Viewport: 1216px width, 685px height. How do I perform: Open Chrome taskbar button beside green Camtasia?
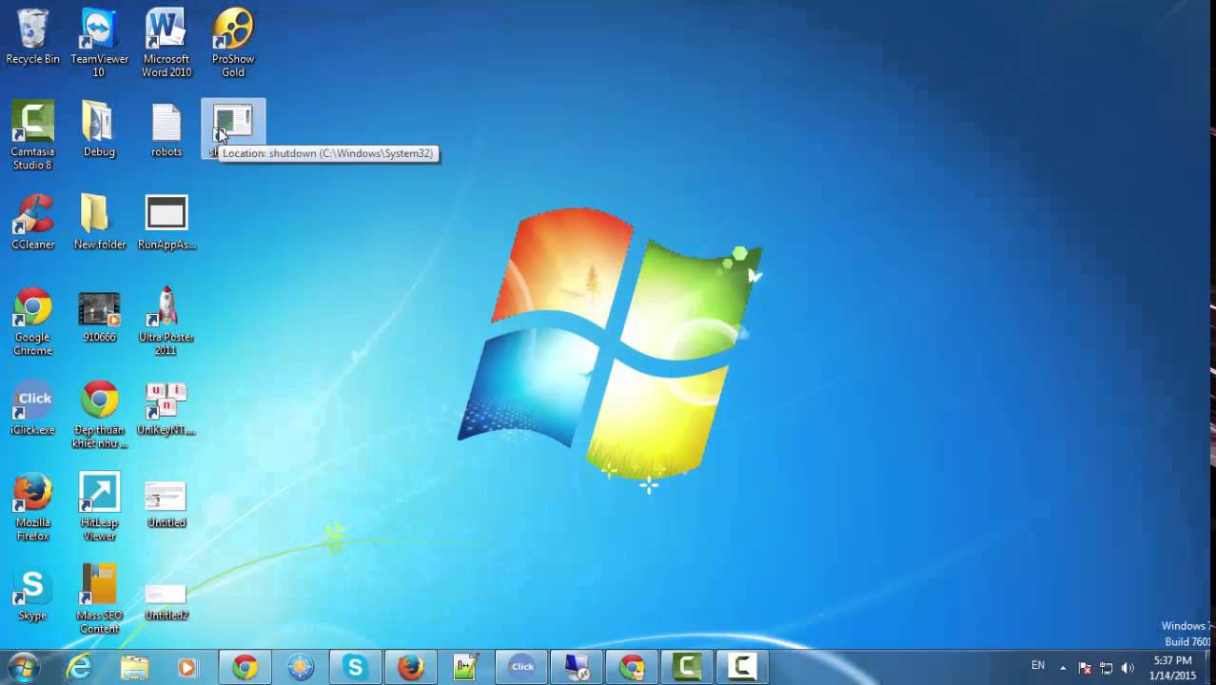pos(632,667)
